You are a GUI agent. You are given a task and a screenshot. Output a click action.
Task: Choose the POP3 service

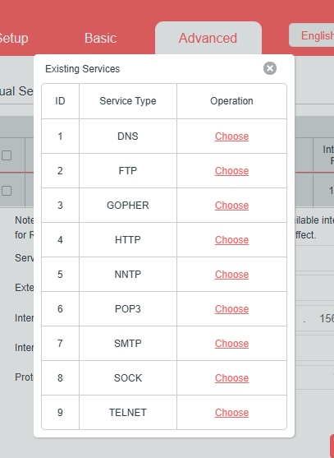231,309
